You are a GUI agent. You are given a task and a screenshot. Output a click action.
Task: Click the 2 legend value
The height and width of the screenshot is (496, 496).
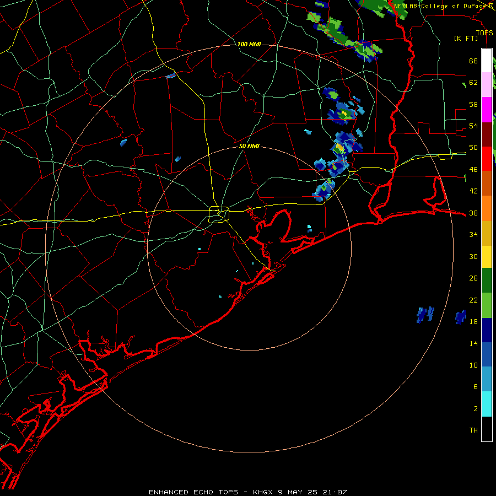tap(476, 409)
